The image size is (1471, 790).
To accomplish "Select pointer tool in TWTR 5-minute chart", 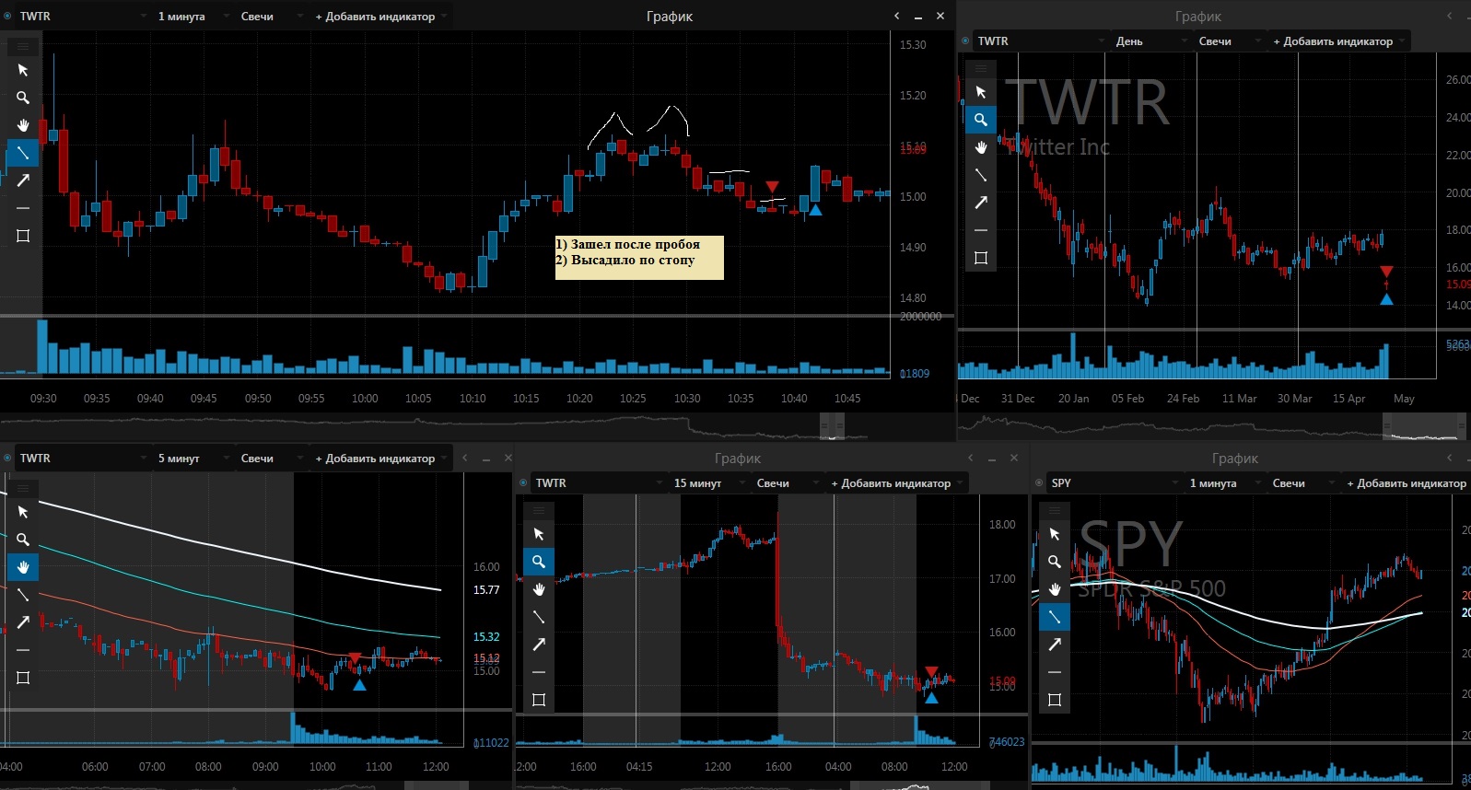I will click(23, 512).
